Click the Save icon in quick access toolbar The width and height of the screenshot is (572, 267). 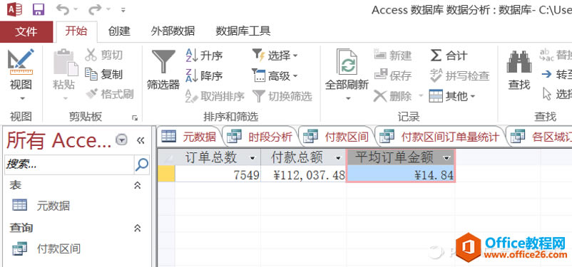(38, 9)
